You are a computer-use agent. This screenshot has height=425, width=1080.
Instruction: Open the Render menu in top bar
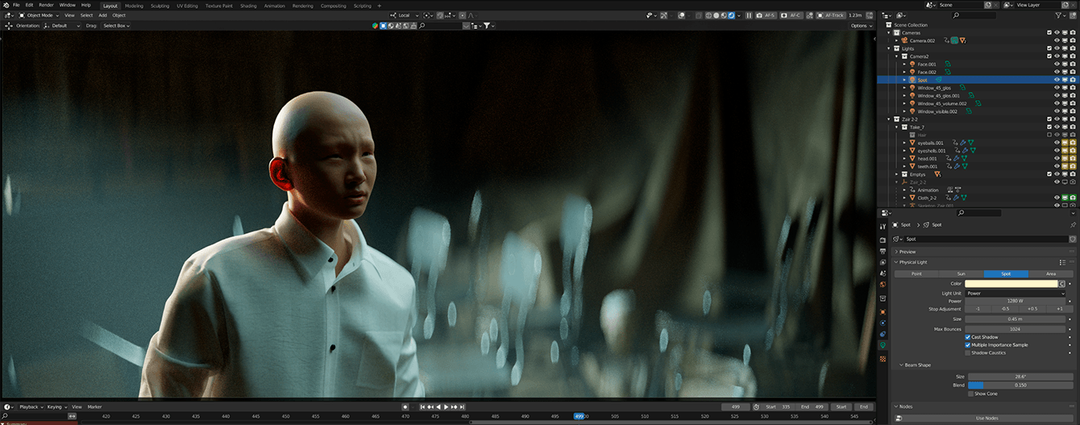46,5
